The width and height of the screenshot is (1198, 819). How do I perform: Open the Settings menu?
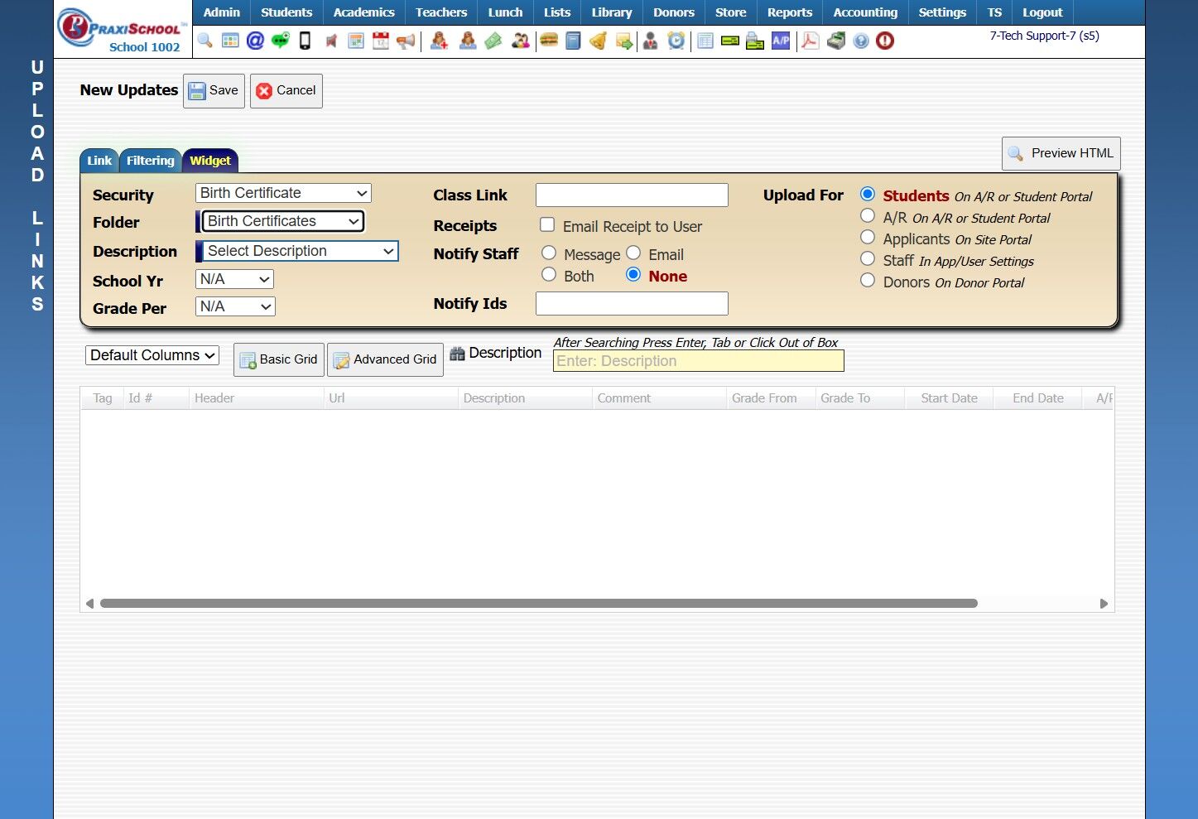pos(942,12)
